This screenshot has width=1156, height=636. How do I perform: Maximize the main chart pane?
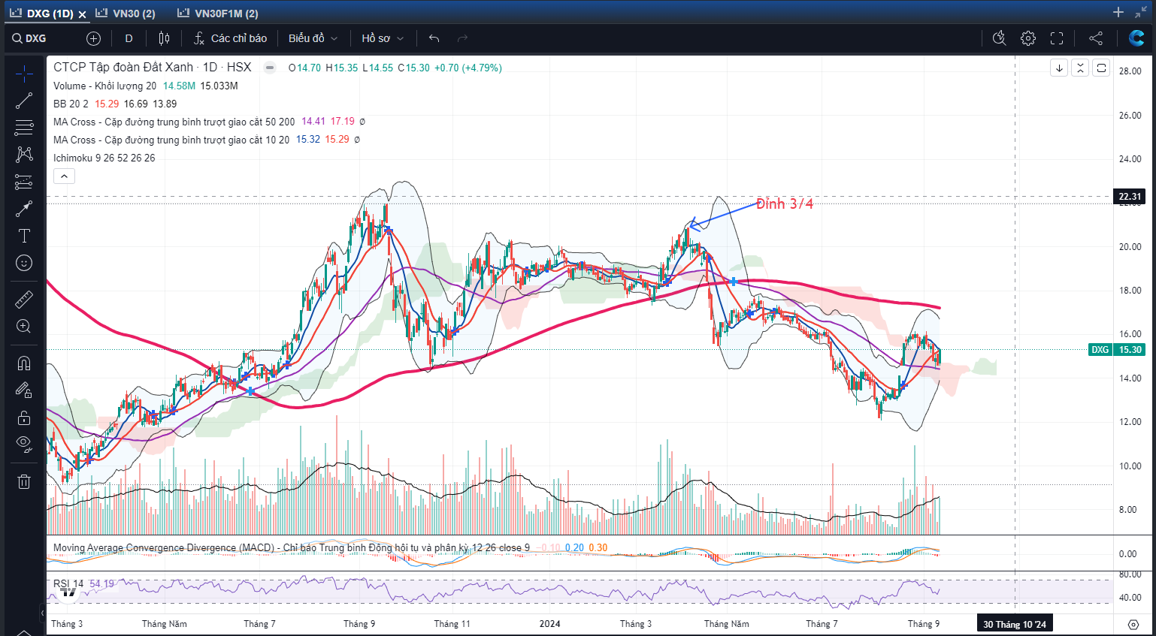coord(1101,68)
